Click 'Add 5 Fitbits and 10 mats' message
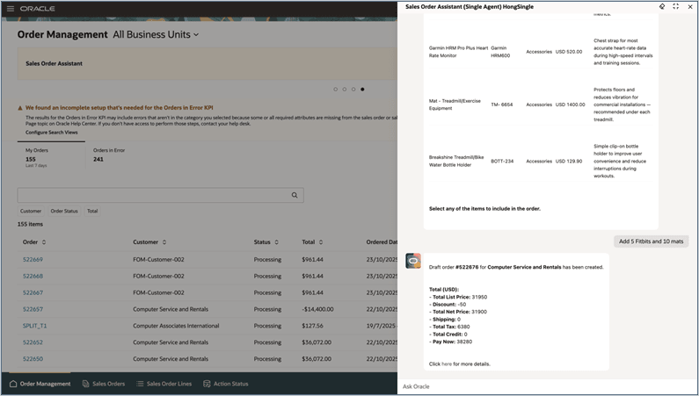The image size is (699, 396). (x=651, y=241)
